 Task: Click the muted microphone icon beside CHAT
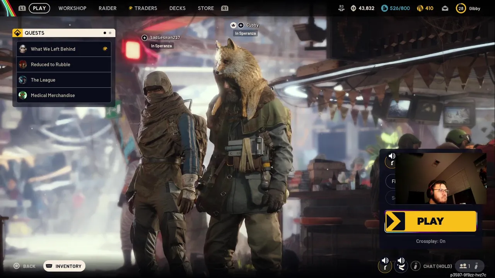416,266
